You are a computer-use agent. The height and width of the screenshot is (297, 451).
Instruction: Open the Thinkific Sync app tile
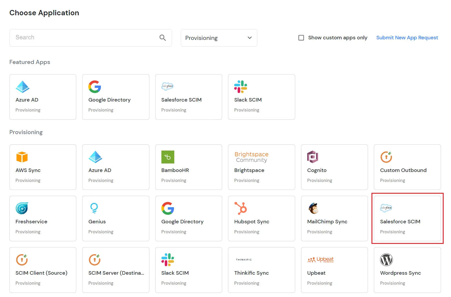pos(261,270)
